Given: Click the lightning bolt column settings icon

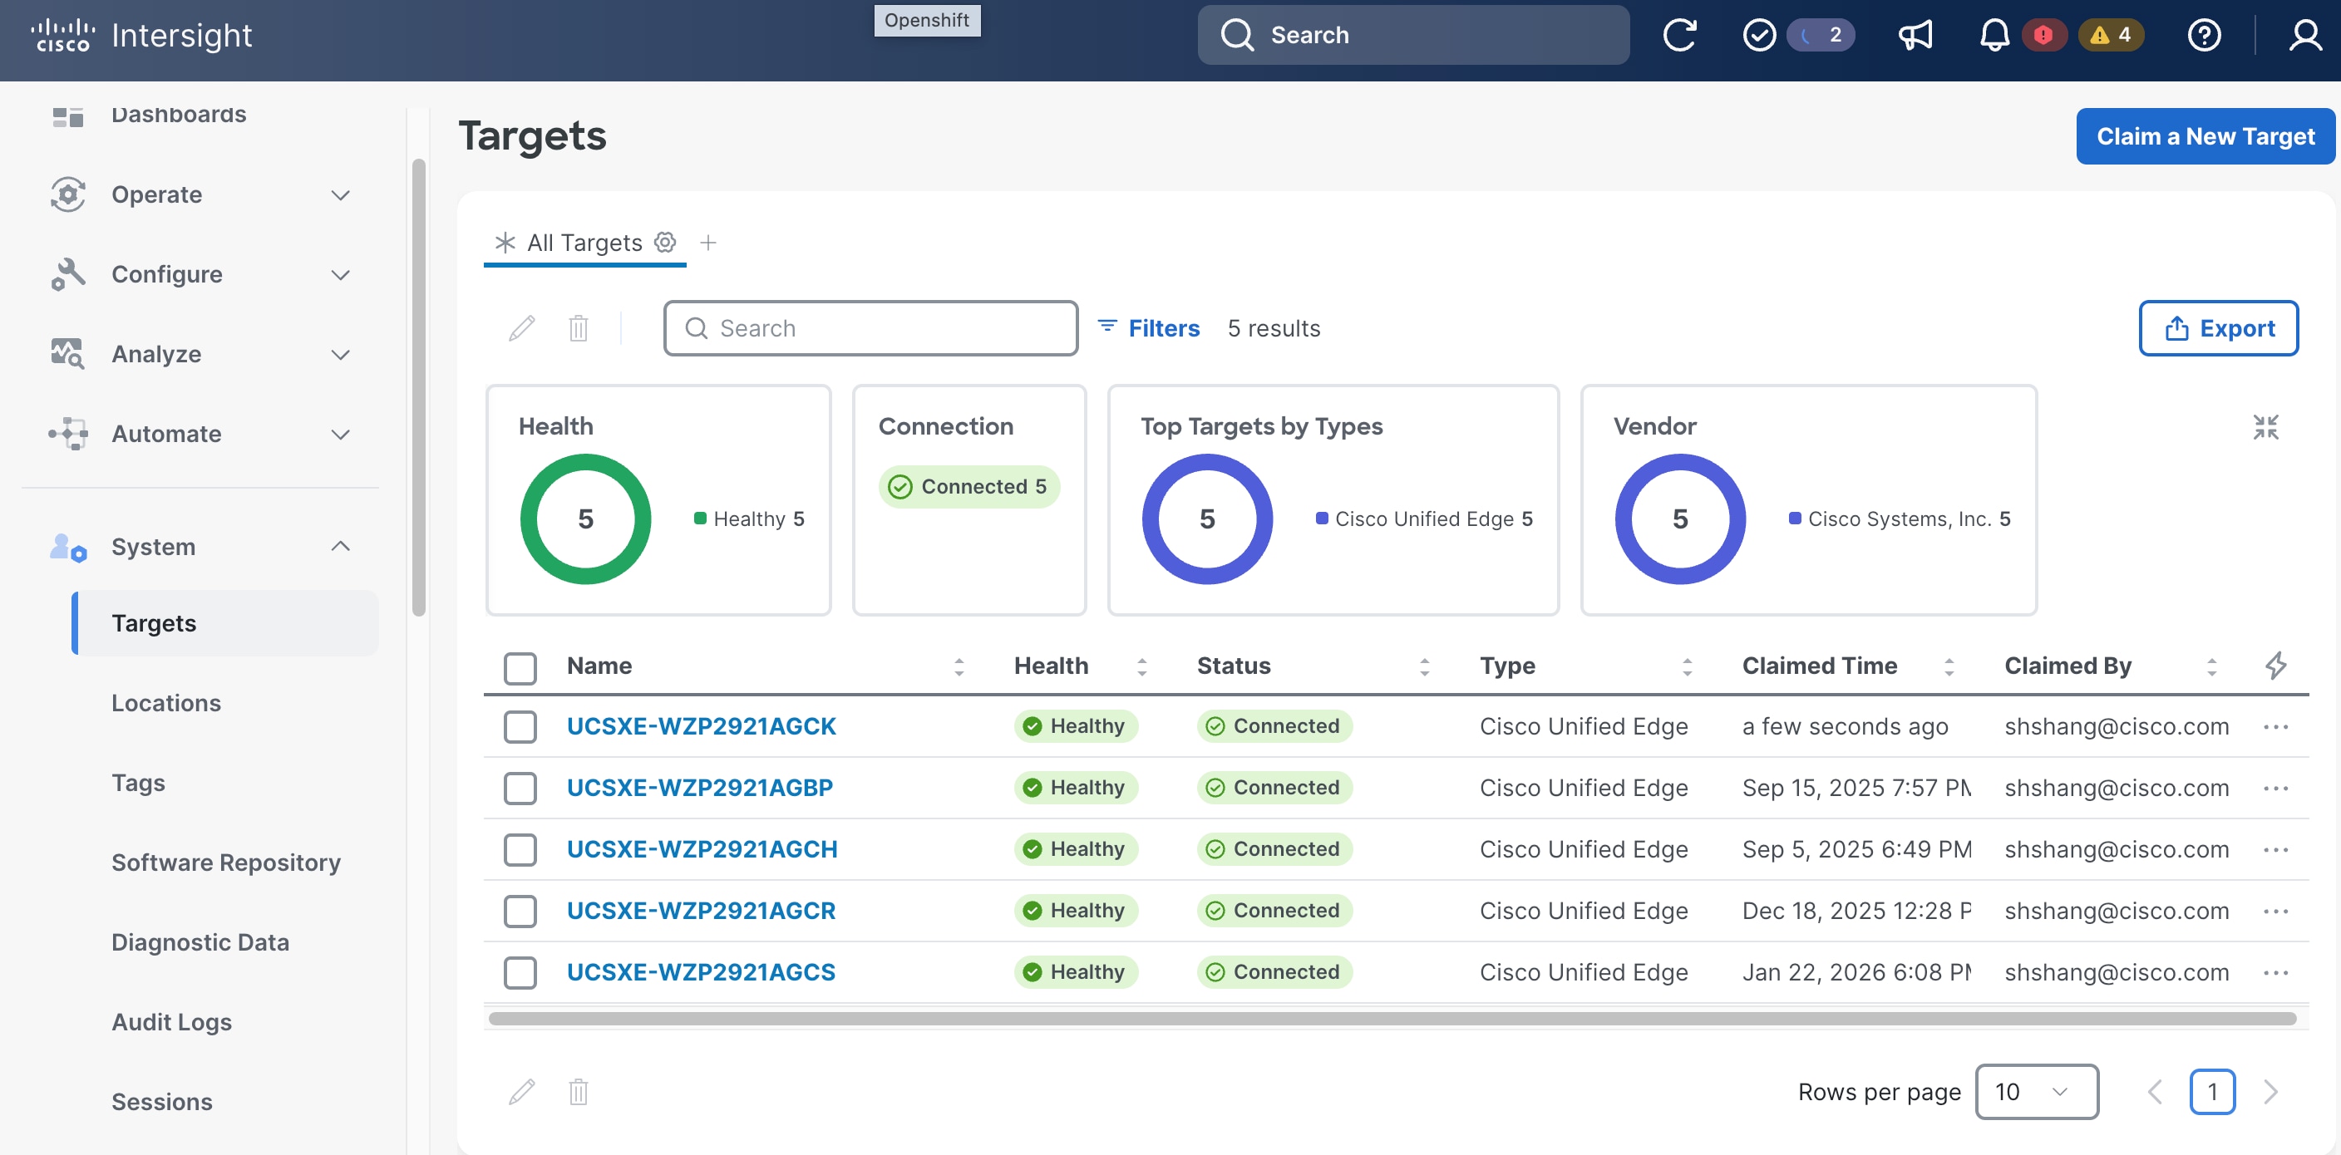Looking at the screenshot, I should tap(2274, 666).
